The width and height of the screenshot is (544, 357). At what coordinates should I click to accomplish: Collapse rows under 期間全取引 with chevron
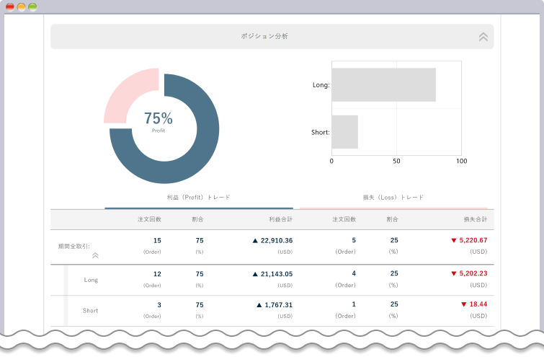(x=95, y=255)
